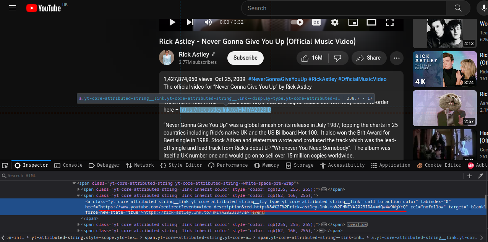Select the span…link-inh… breadcrumb
This screenshot has height=242, width=488.
pyautogui.click(x=311, y=237)
